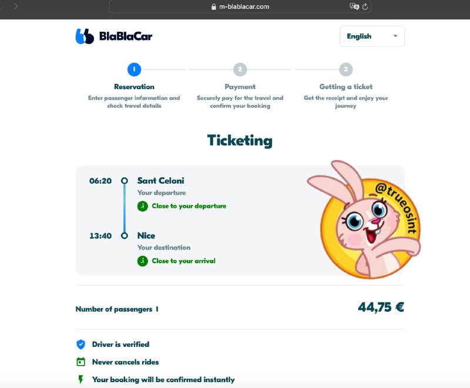470x388 pixels.
Task: Click the calendar icon next to Never cancels rides
Action: pos(80,362)
